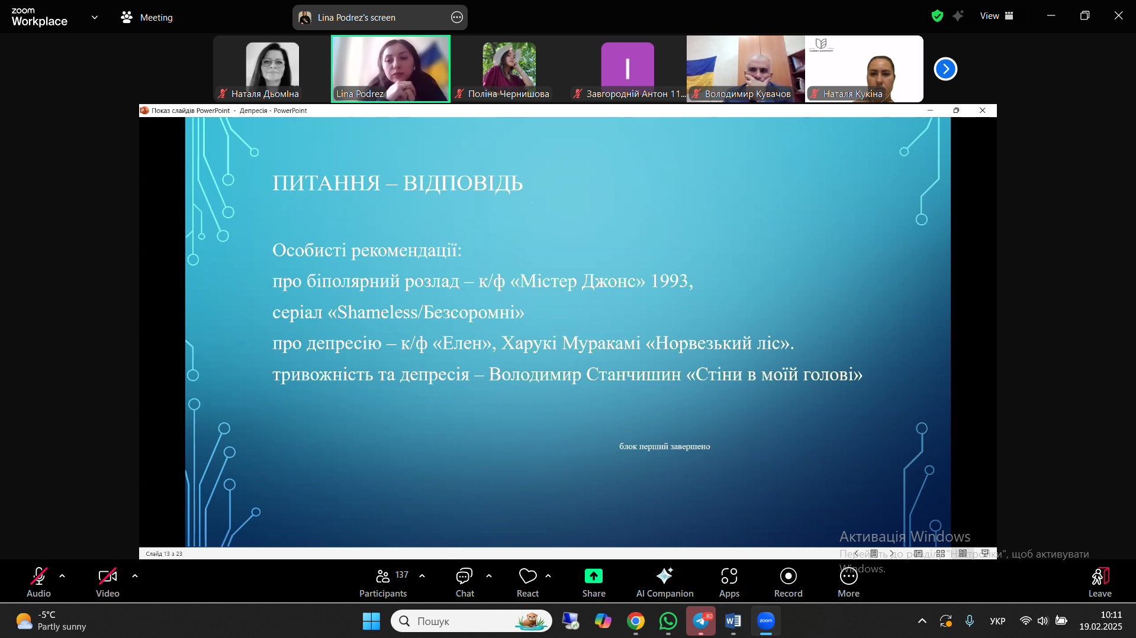Start PowerPoint Slide Show view
Screen dimensions: 1136x638
point(985,553)
